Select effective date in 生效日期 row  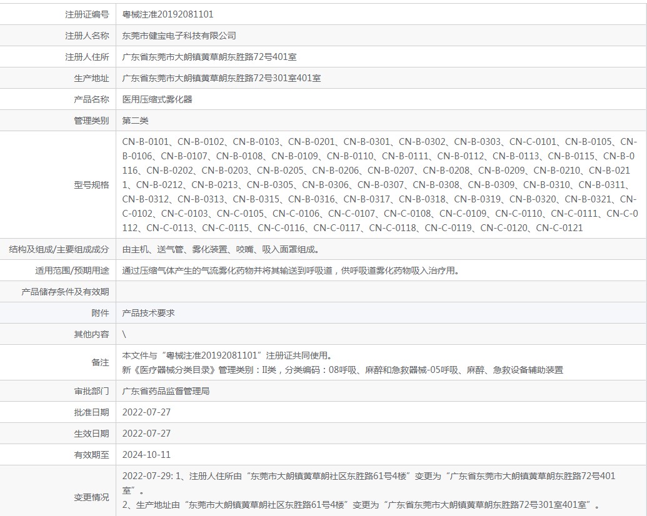click(146, 434)
